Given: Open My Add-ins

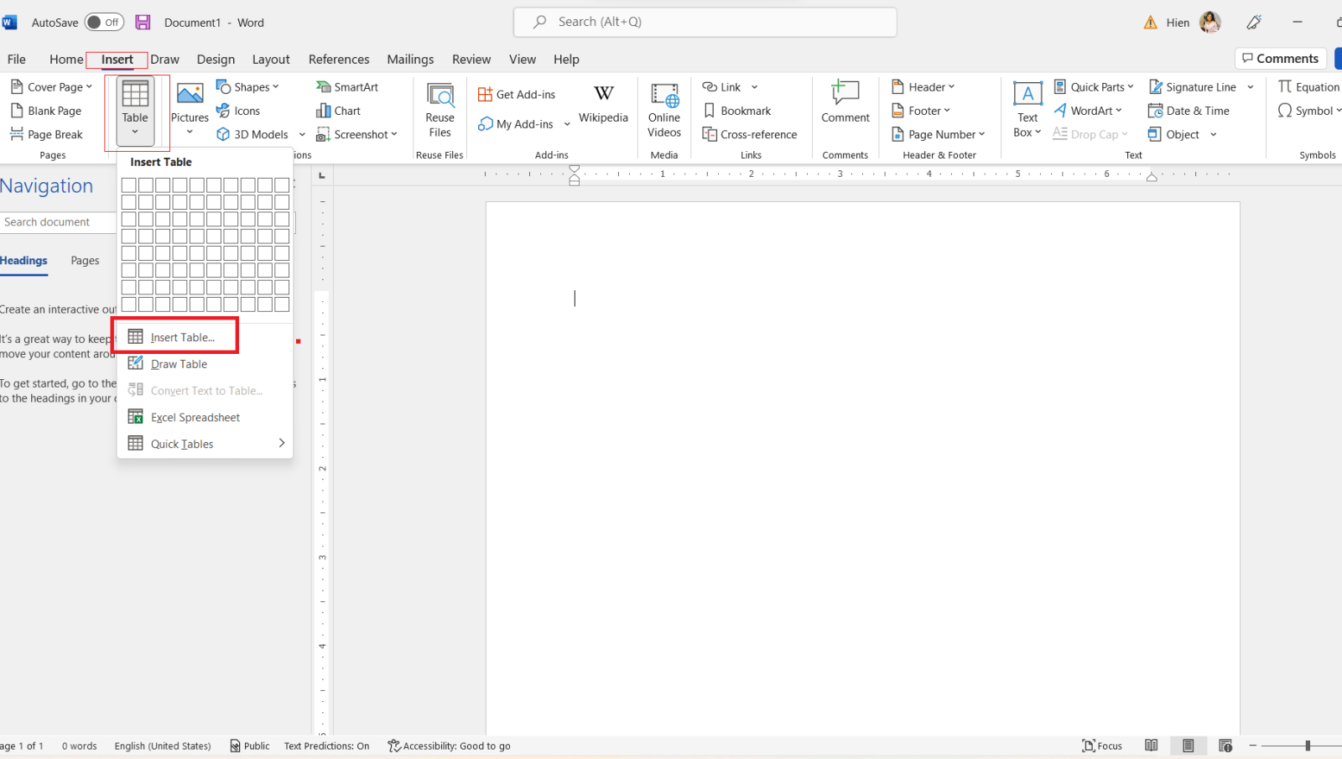Looking at the screenshot, I should coord(516,124).
